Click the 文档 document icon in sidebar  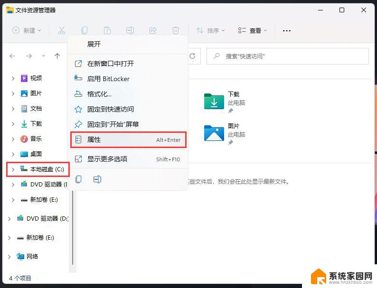point(24,109)
